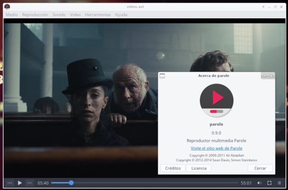The image size is (288, 190).
Task: Click version number 0.9.0
Action: coord(216,133)
